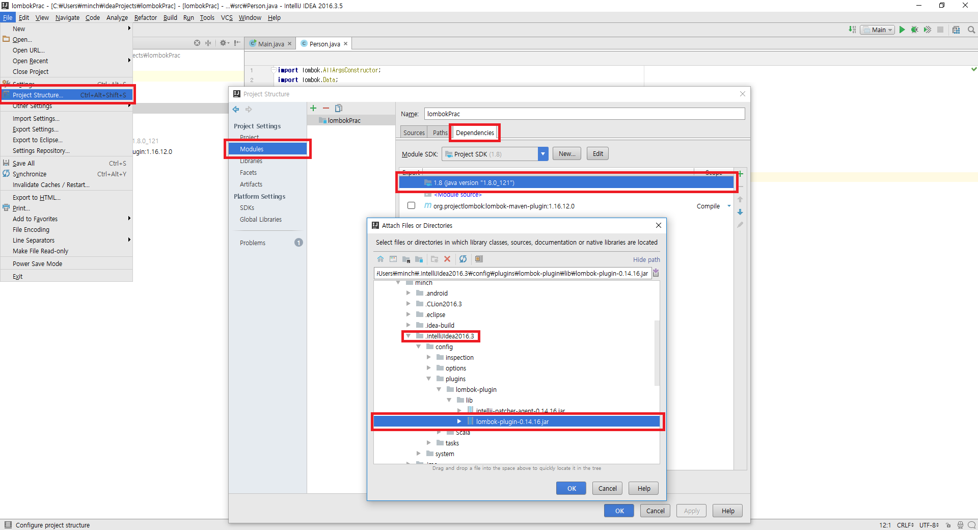Open the Refactor menu
This screenshot has height=530, width=978.
click(x=146, y=17)
